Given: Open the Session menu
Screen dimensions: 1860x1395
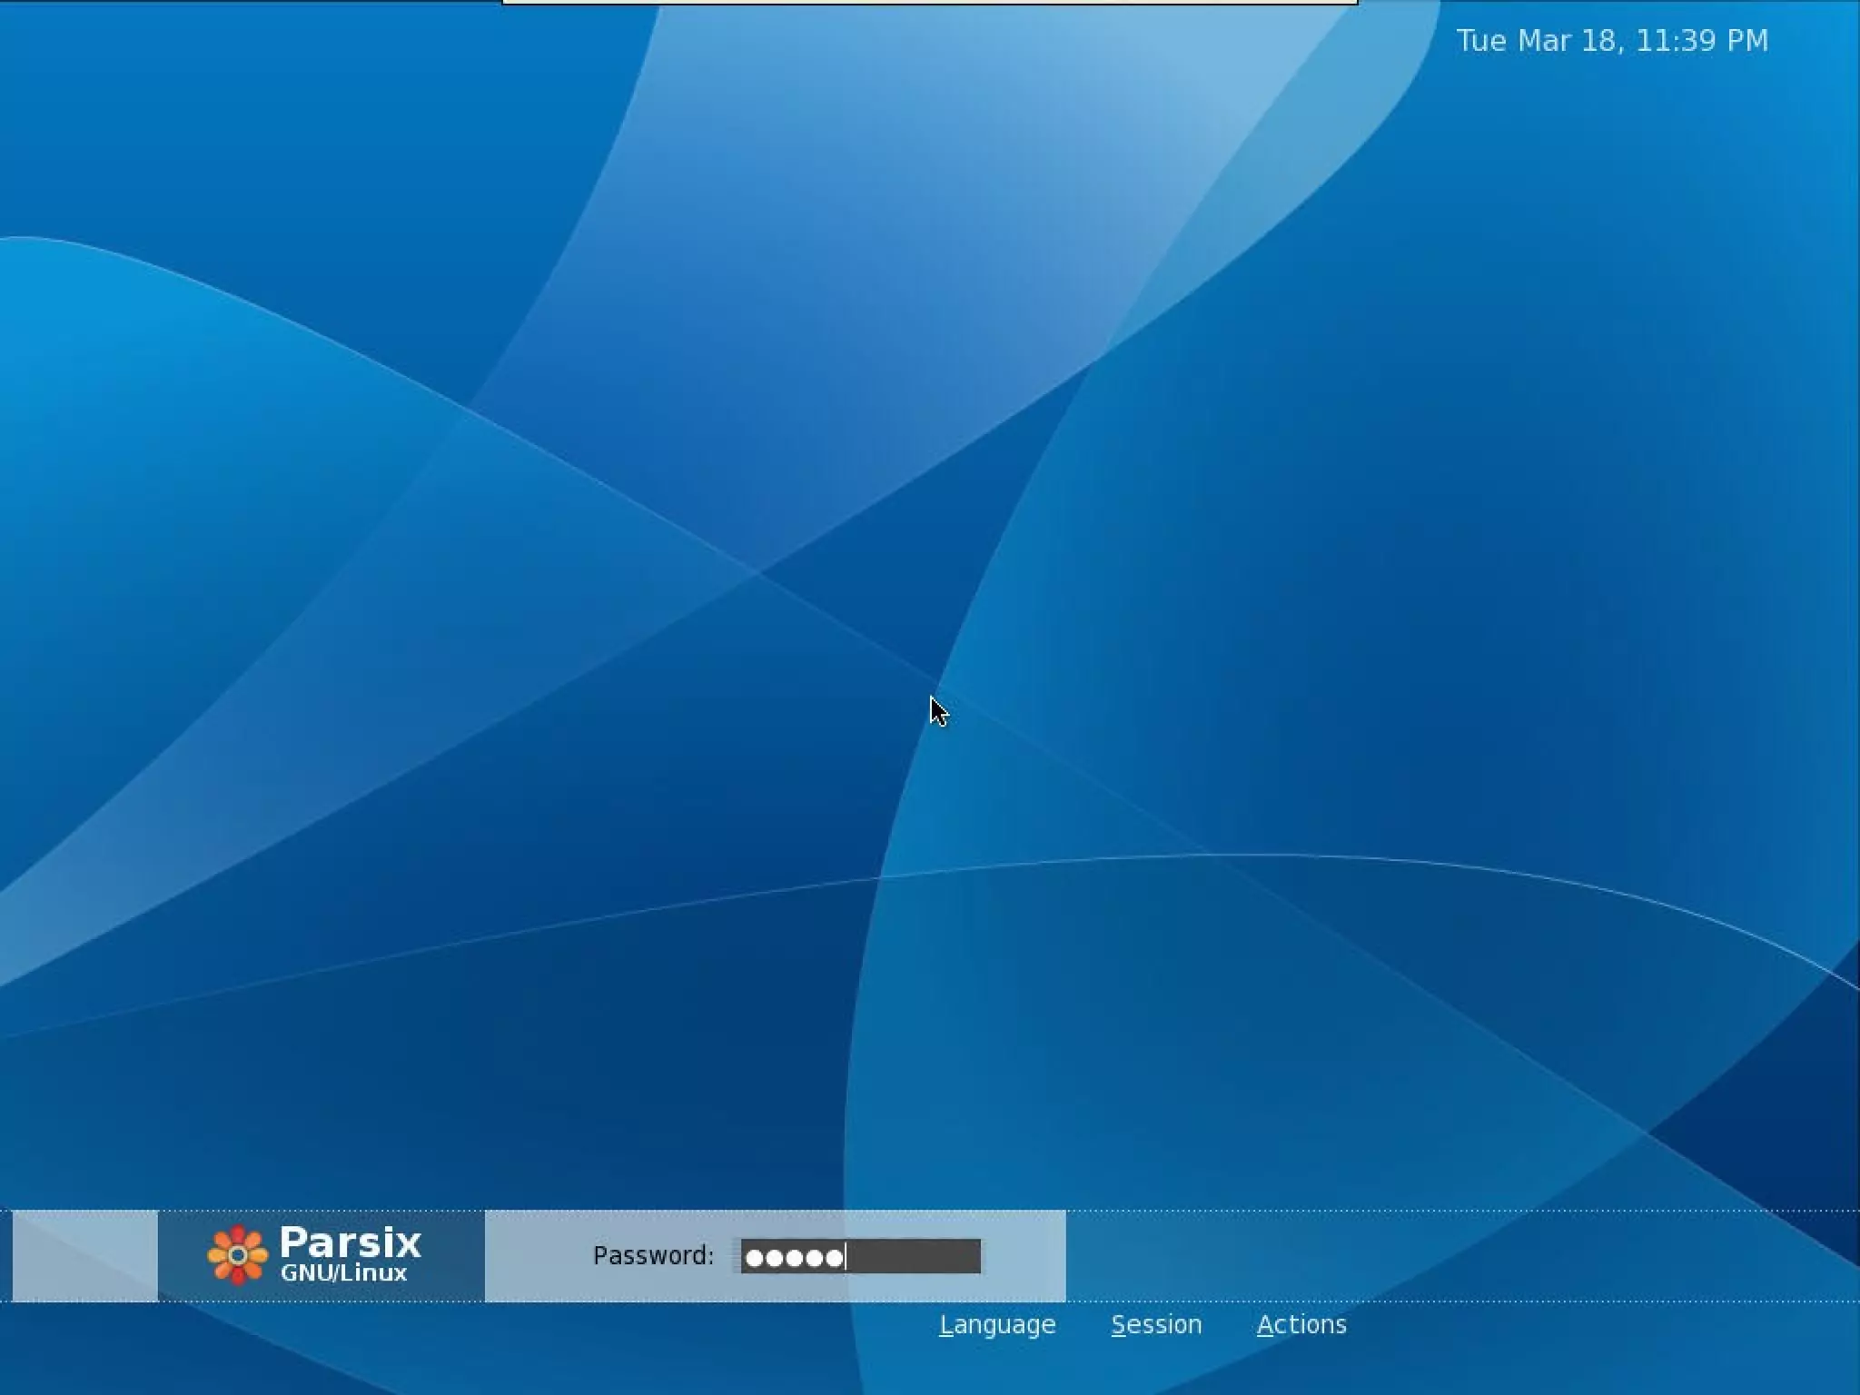Looking at the screenshot, I should pos(1156,1325).
